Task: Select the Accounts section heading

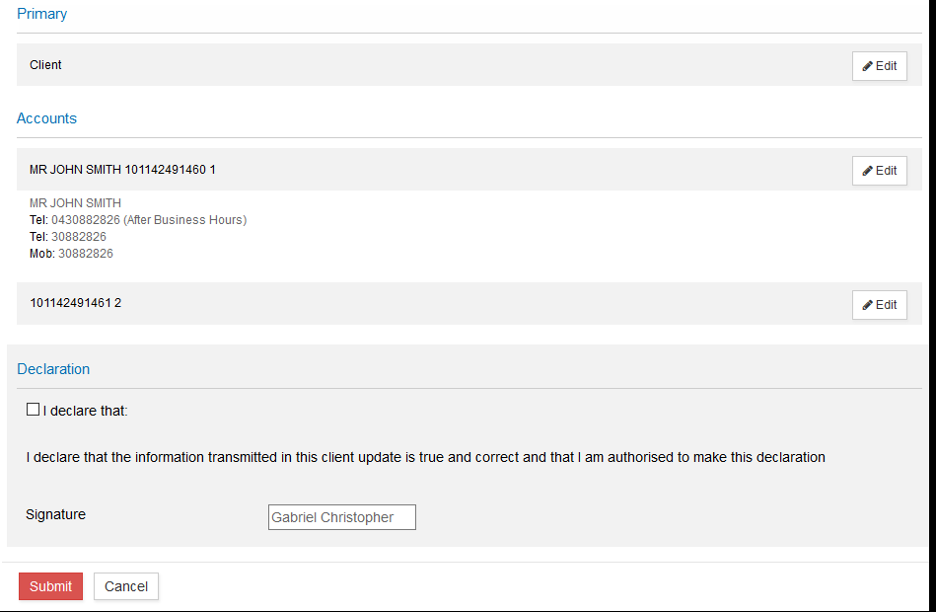Action: click(x=46, y=118)
